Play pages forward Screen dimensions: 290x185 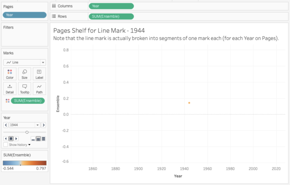(x=16, y=138)
